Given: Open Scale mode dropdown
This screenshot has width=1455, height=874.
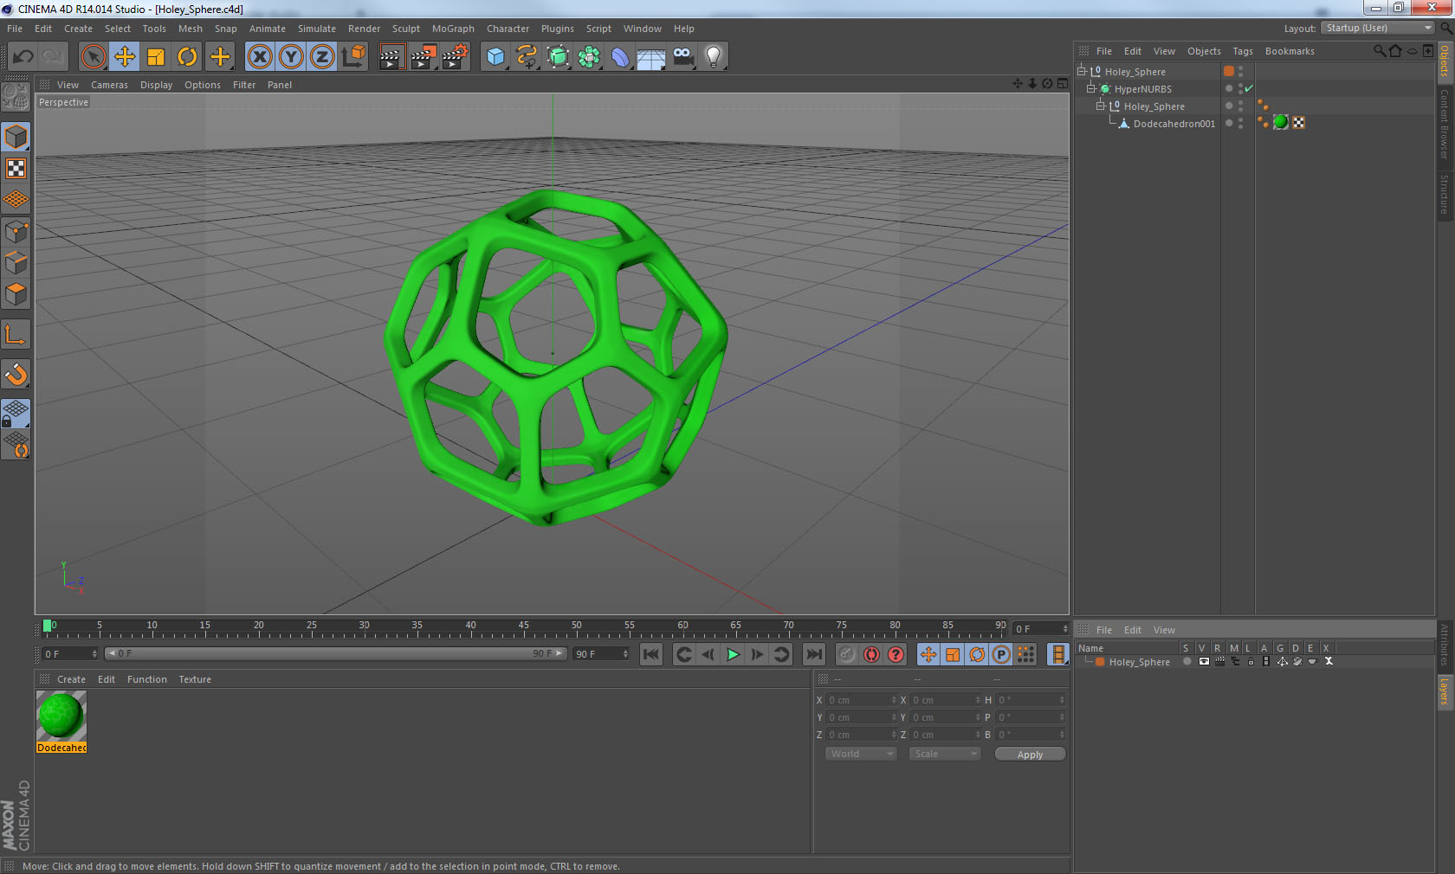Looking at the screenshot, I should (x=944, y=754).
